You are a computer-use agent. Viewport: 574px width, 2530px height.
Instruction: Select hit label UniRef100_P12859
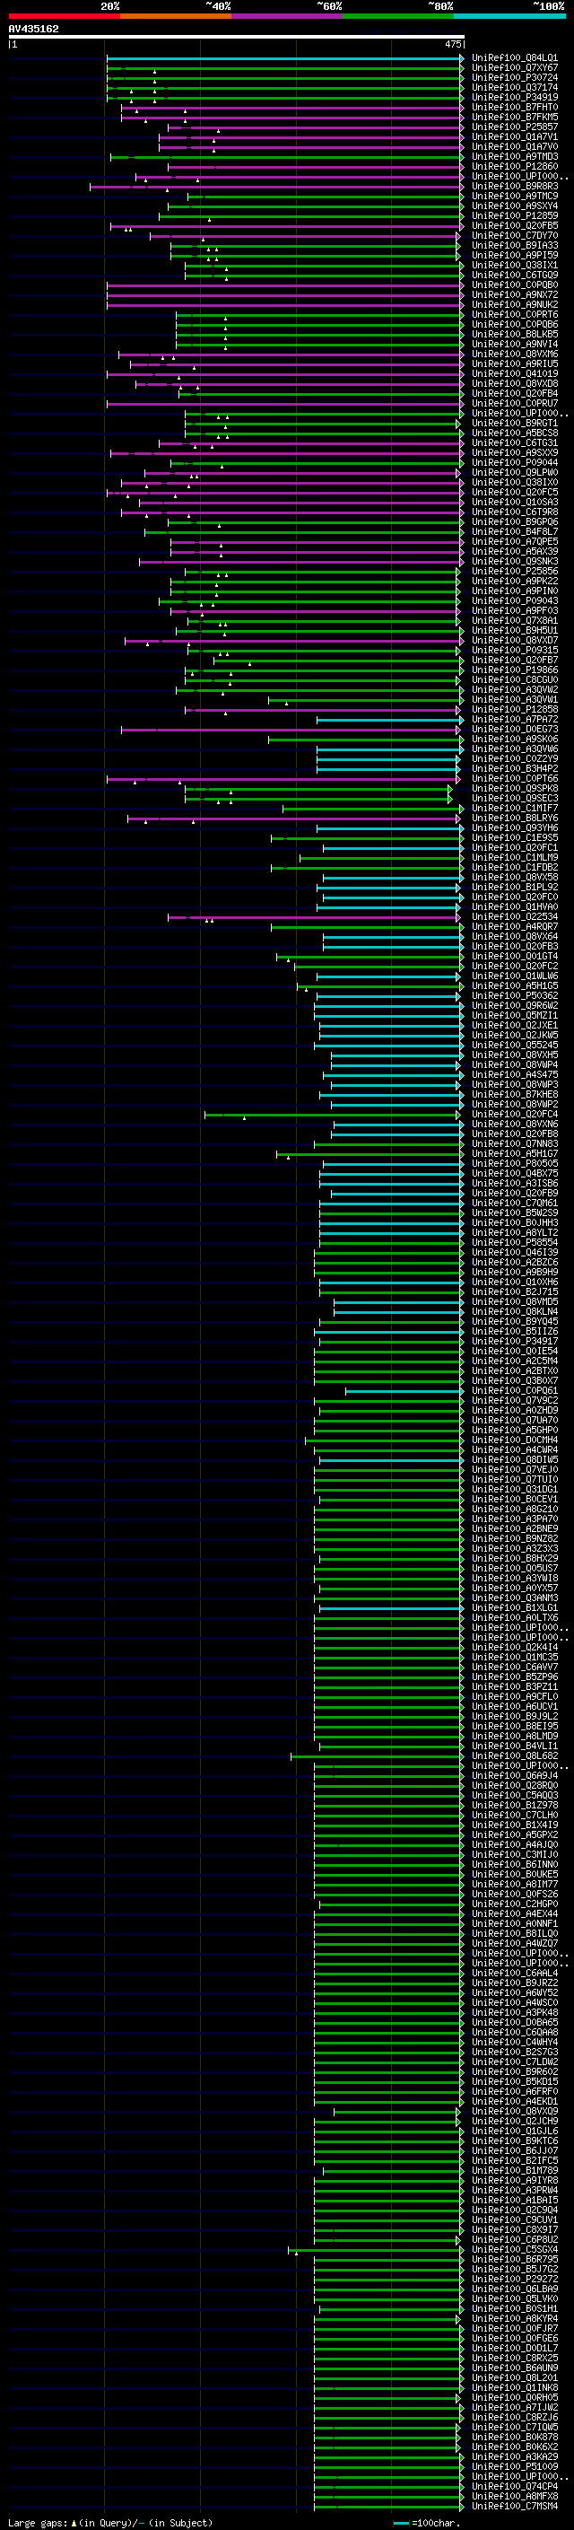pyautogui.click(x=514, y=216)
